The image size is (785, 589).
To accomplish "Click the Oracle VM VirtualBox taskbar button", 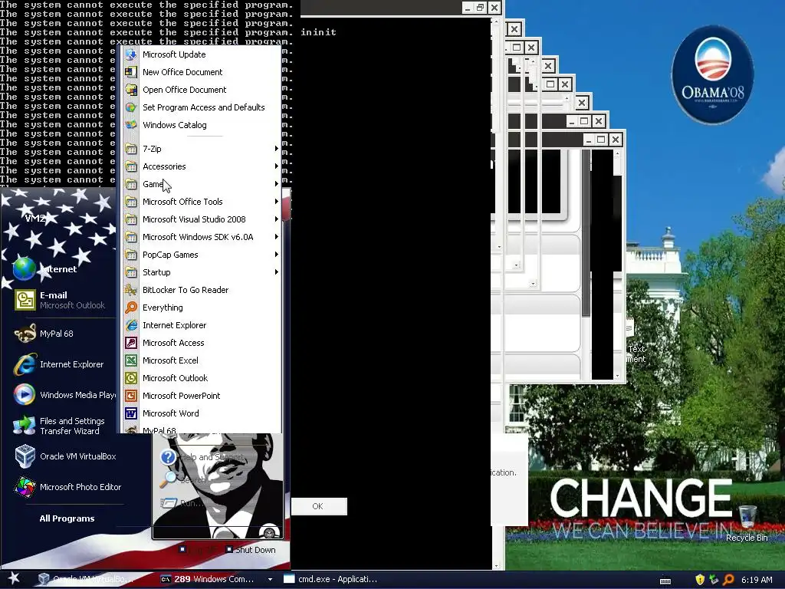I will pyautogui.click(x=87, y=579).
